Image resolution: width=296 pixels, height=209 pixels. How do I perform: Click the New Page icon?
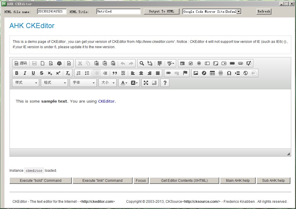coord(43,63)
